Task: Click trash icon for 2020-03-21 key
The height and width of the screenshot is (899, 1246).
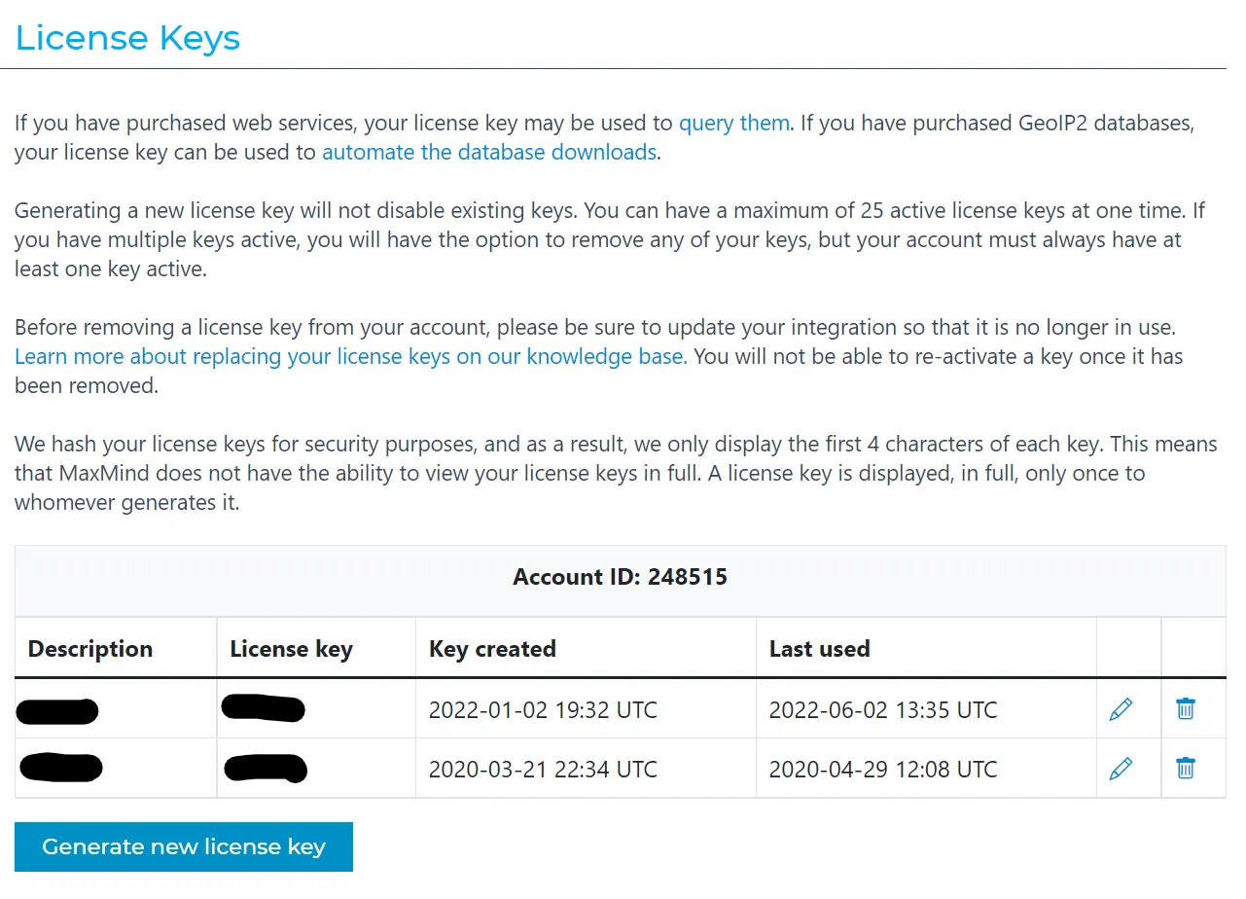Action: point(1185,769)
